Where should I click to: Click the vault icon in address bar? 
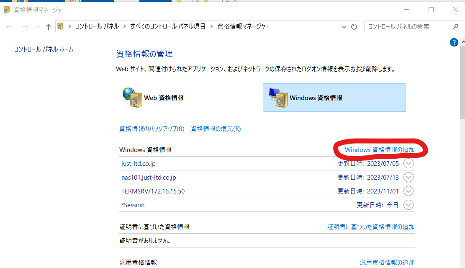pyautogui.click(x=60, y=26)
